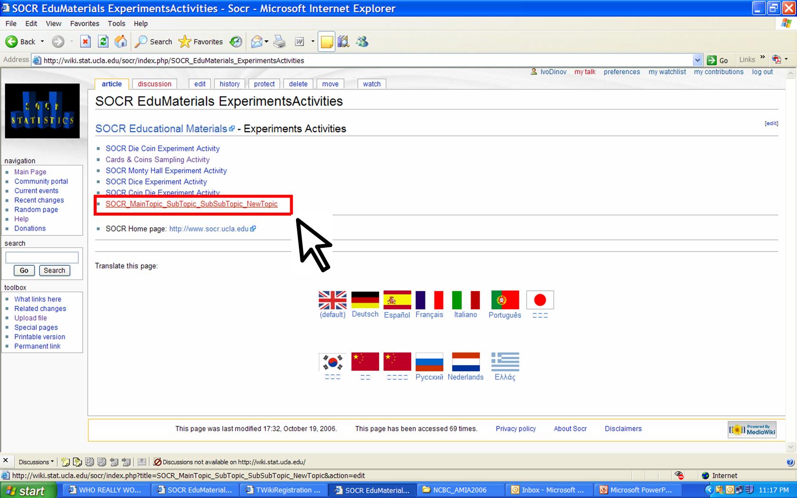Open the History toolbar icon
Image resolution: width=797 pixels, height=498 pixels.
click(236, 42)
